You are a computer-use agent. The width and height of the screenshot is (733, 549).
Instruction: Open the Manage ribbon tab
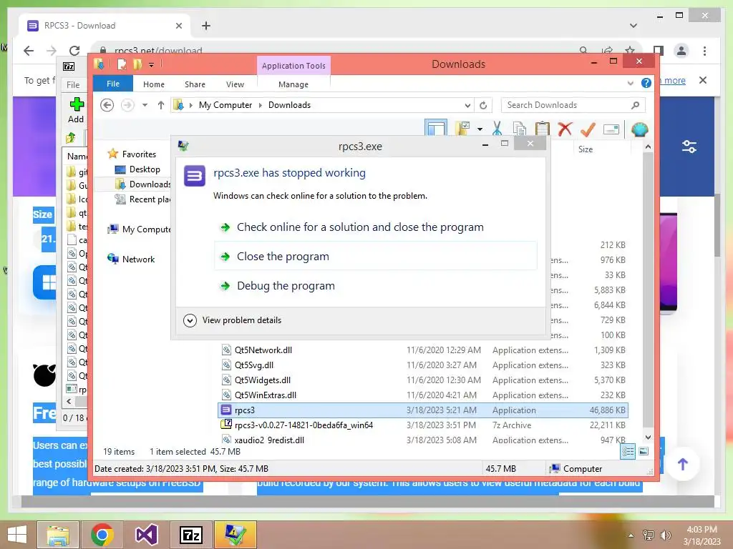tap(293, 84)
